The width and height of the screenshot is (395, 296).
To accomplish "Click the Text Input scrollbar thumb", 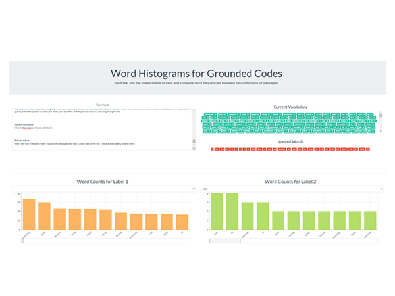I will point(194,141).
